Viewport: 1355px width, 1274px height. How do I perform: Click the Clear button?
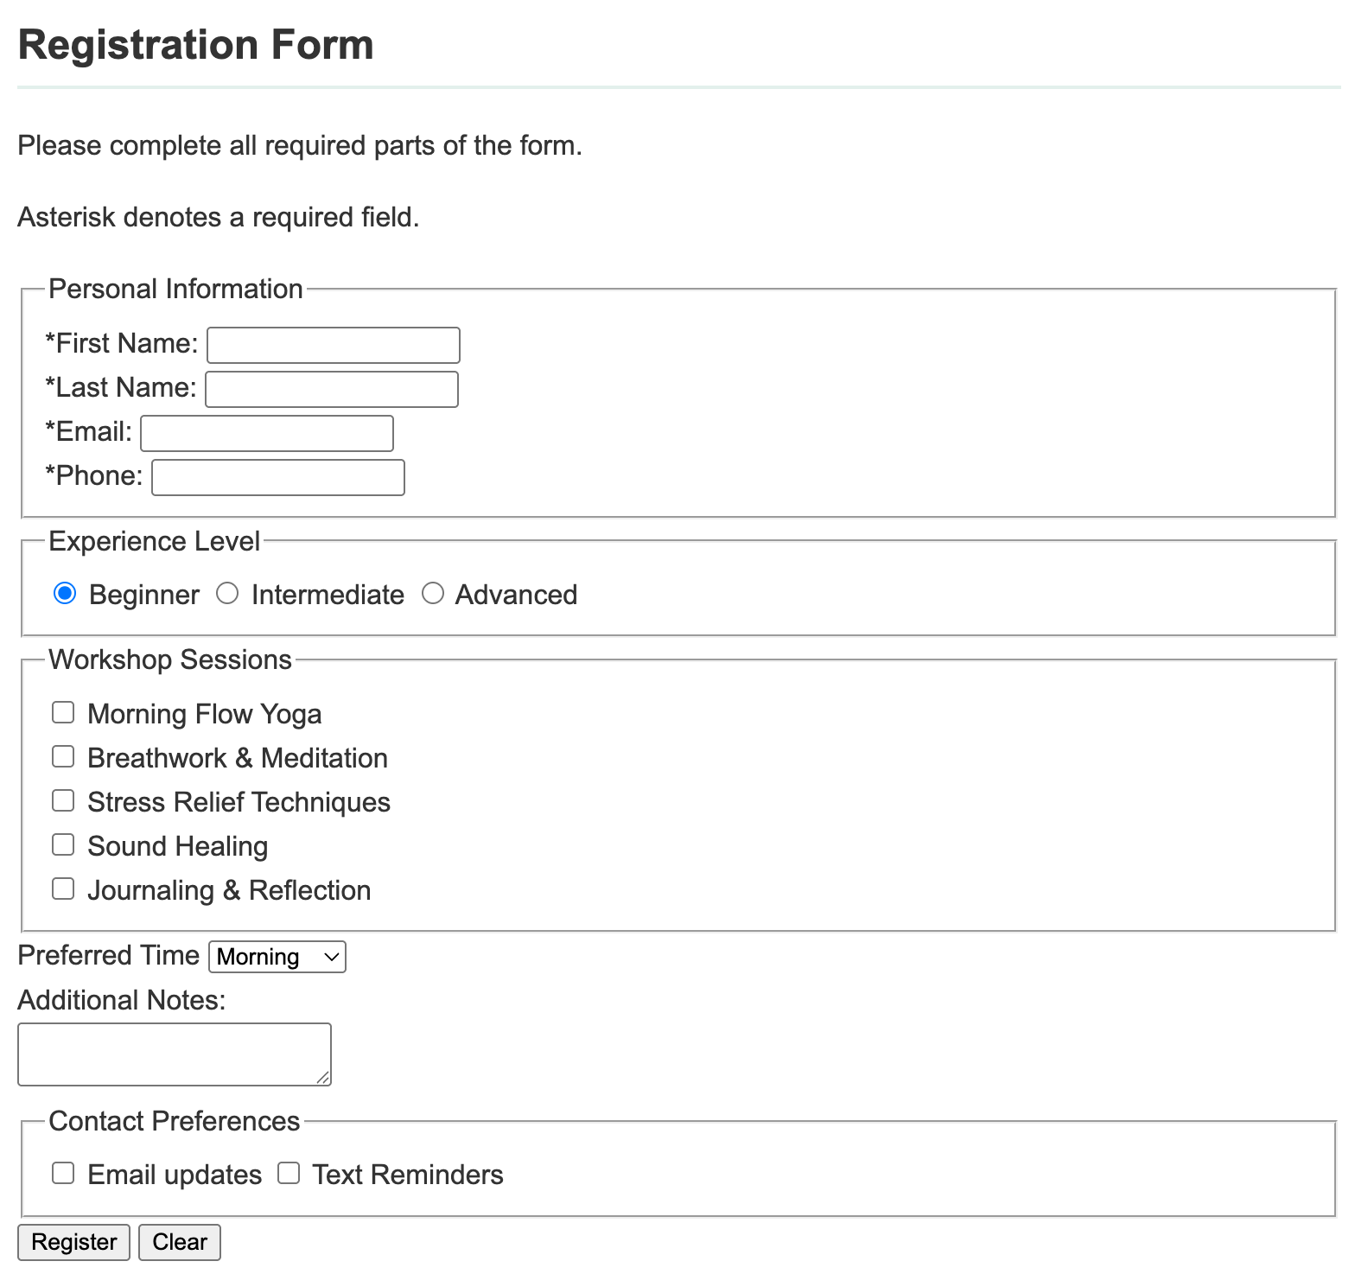(180, 1242)
